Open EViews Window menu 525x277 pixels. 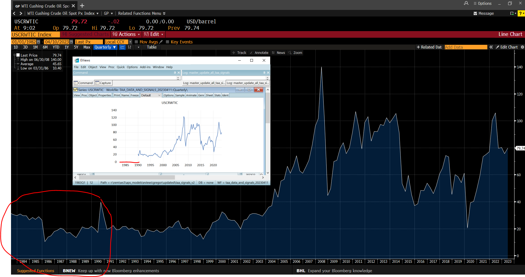158,67
